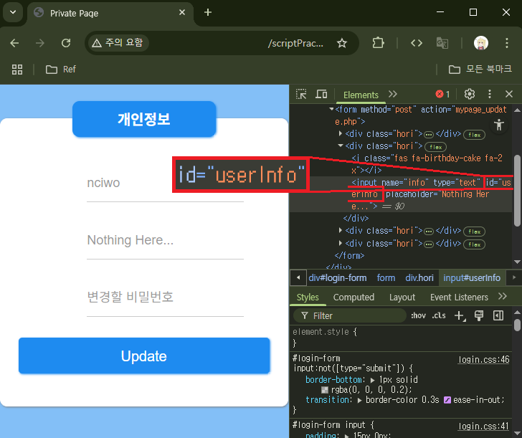Open a new browser tab
Screen dimensions: 522x438
click(208, 12)
